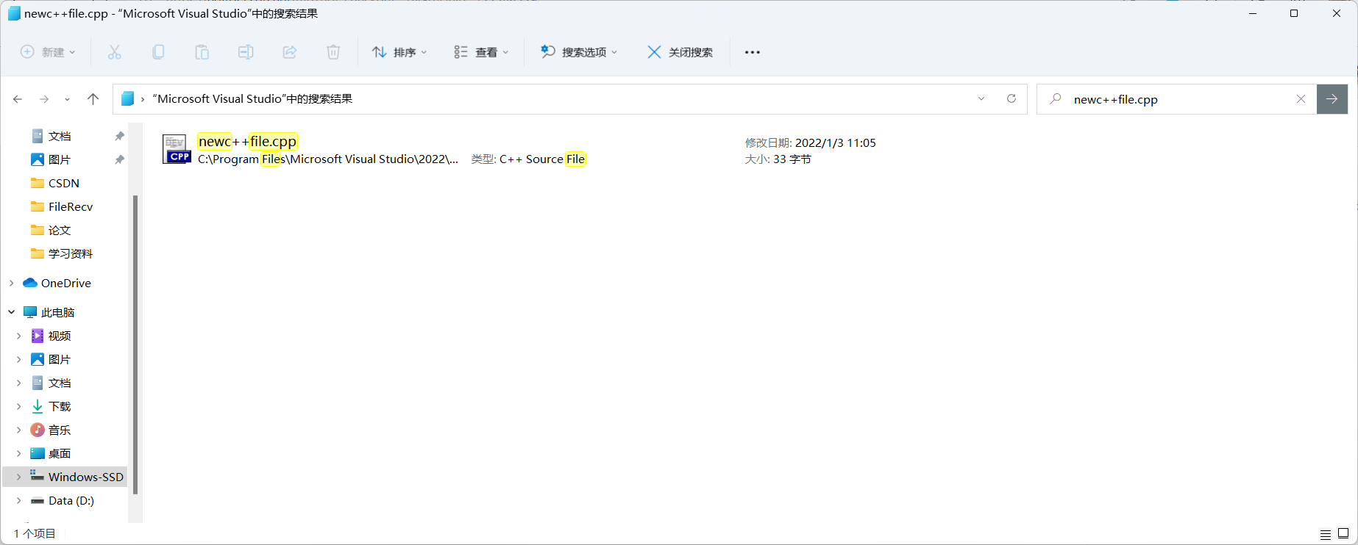The height and width of the screenshot is (545, 1358).
Task: Open the CSDN folder
Action: 64,183
